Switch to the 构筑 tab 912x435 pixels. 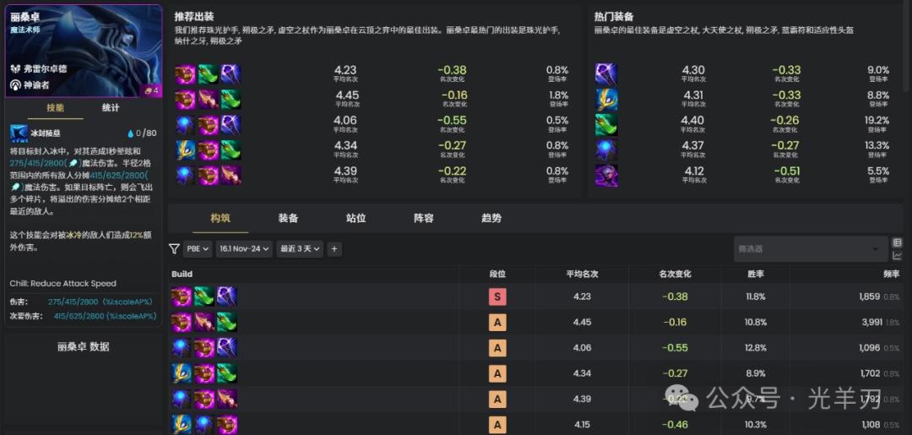pos(220,219)
